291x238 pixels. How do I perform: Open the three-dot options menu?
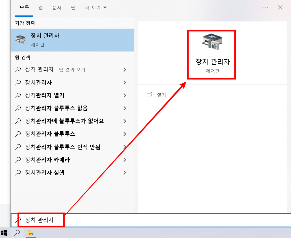pos(265,7)
